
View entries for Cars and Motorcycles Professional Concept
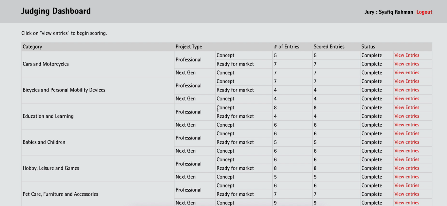(406, 55)
